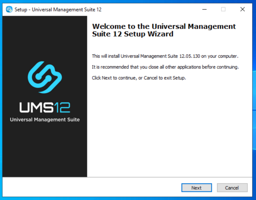Click the Next button to continue setup
This screenshot has width=256, height=200.
tap(196, 188)
